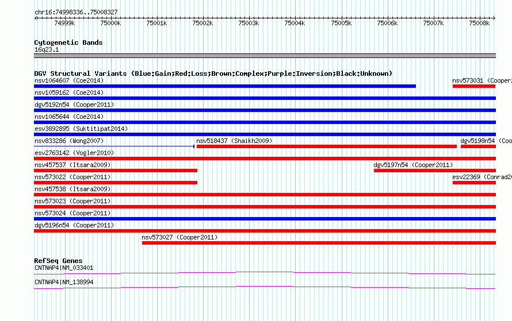Screen dimensions: 512x321
Task: Open the nsv573024 (Cooper2011) label
Action: pyautogui.click(x=72, y=213)
